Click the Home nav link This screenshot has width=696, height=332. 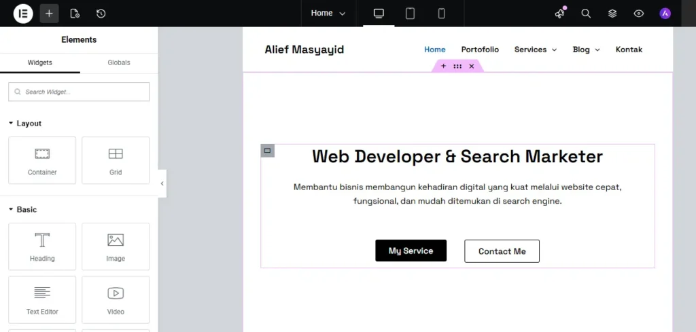point(435,50)
